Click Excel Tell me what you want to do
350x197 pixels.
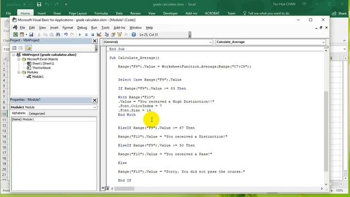click(266, 13)
